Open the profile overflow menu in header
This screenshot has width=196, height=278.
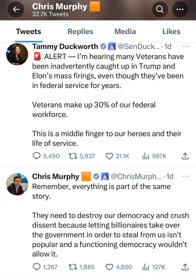(180, 10)
